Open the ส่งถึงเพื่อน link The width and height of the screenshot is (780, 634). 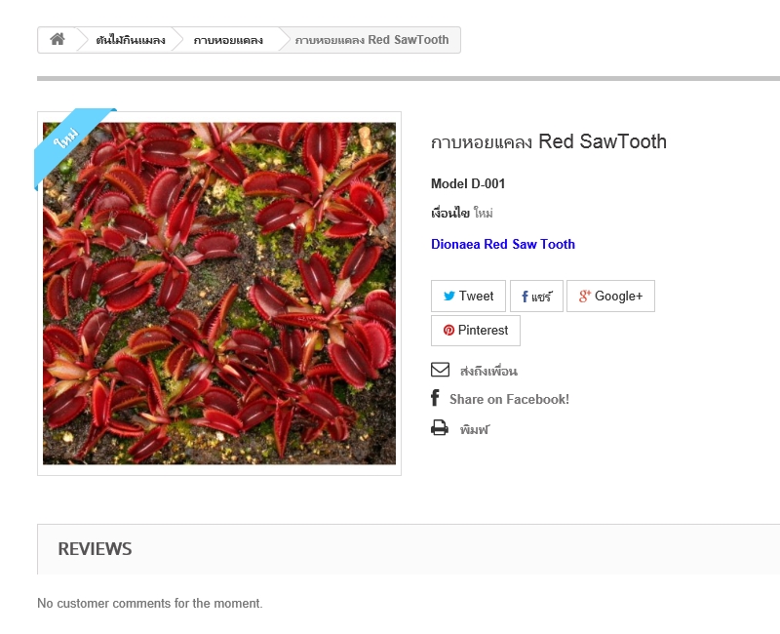[488, 372]
